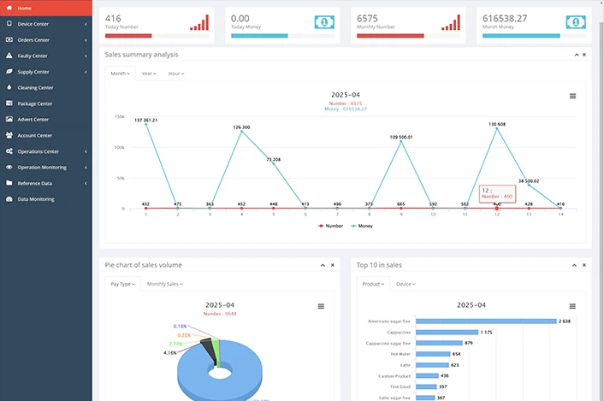
Task: Click the Today Number bar chart icon
Action: click(x=199, y=22)
